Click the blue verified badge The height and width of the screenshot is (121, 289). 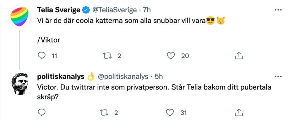(86, 10)
